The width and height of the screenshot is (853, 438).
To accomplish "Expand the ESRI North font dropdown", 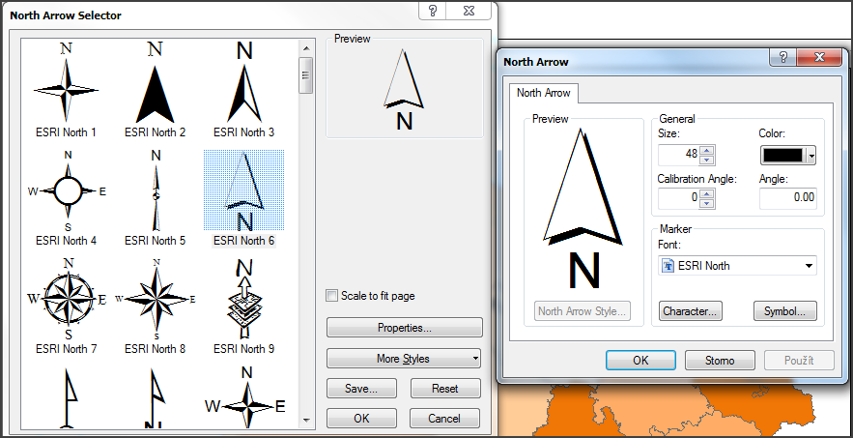I will 809,266.
